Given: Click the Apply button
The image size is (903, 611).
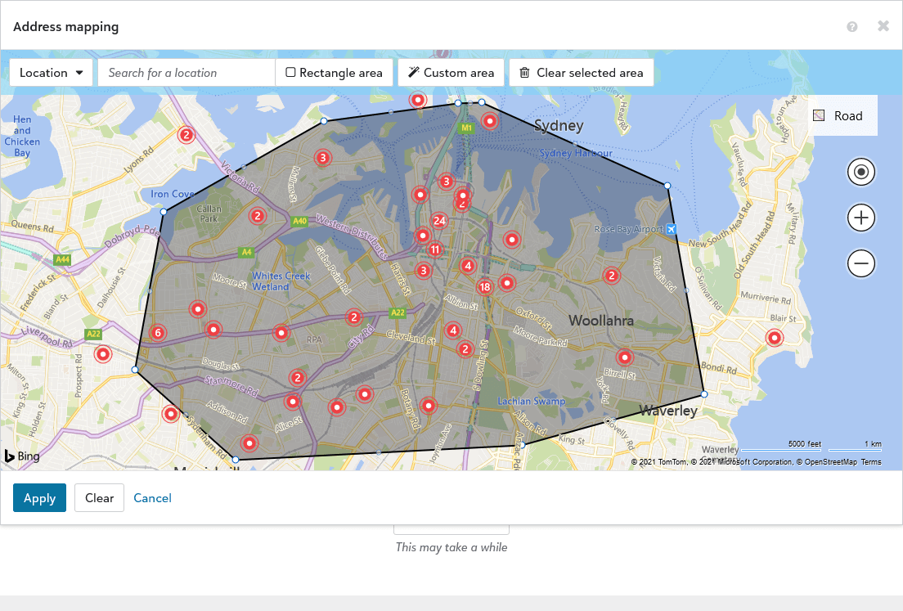Looking at the screenshot, I should click(x=40, y=497).
